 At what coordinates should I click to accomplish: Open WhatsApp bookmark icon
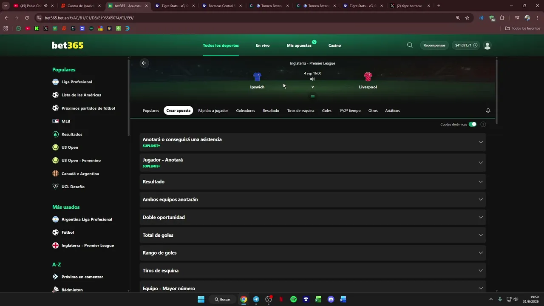coord(18,28)
